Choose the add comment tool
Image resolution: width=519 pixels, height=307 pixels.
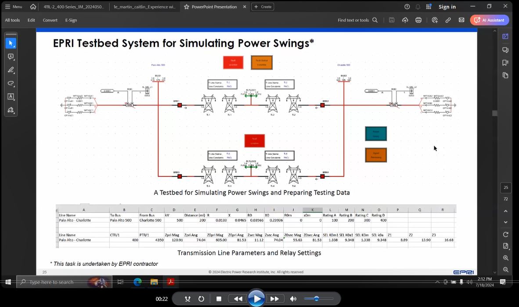pos(11,57)
